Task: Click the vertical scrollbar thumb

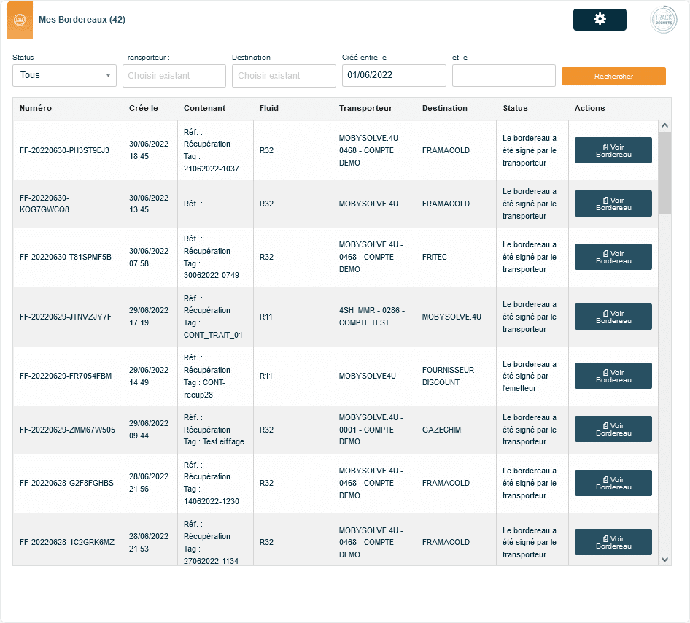Action: 664,172
